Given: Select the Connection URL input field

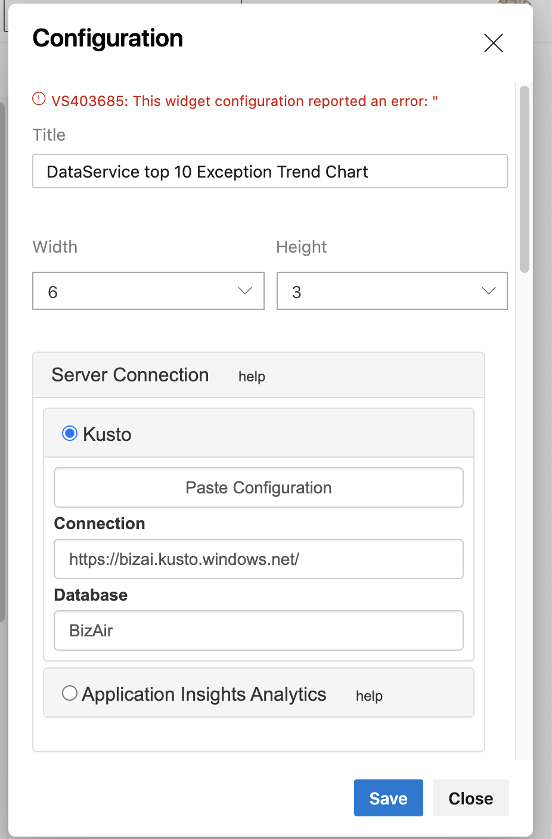Looking at the screenshot, I should [x=258, y=559].
